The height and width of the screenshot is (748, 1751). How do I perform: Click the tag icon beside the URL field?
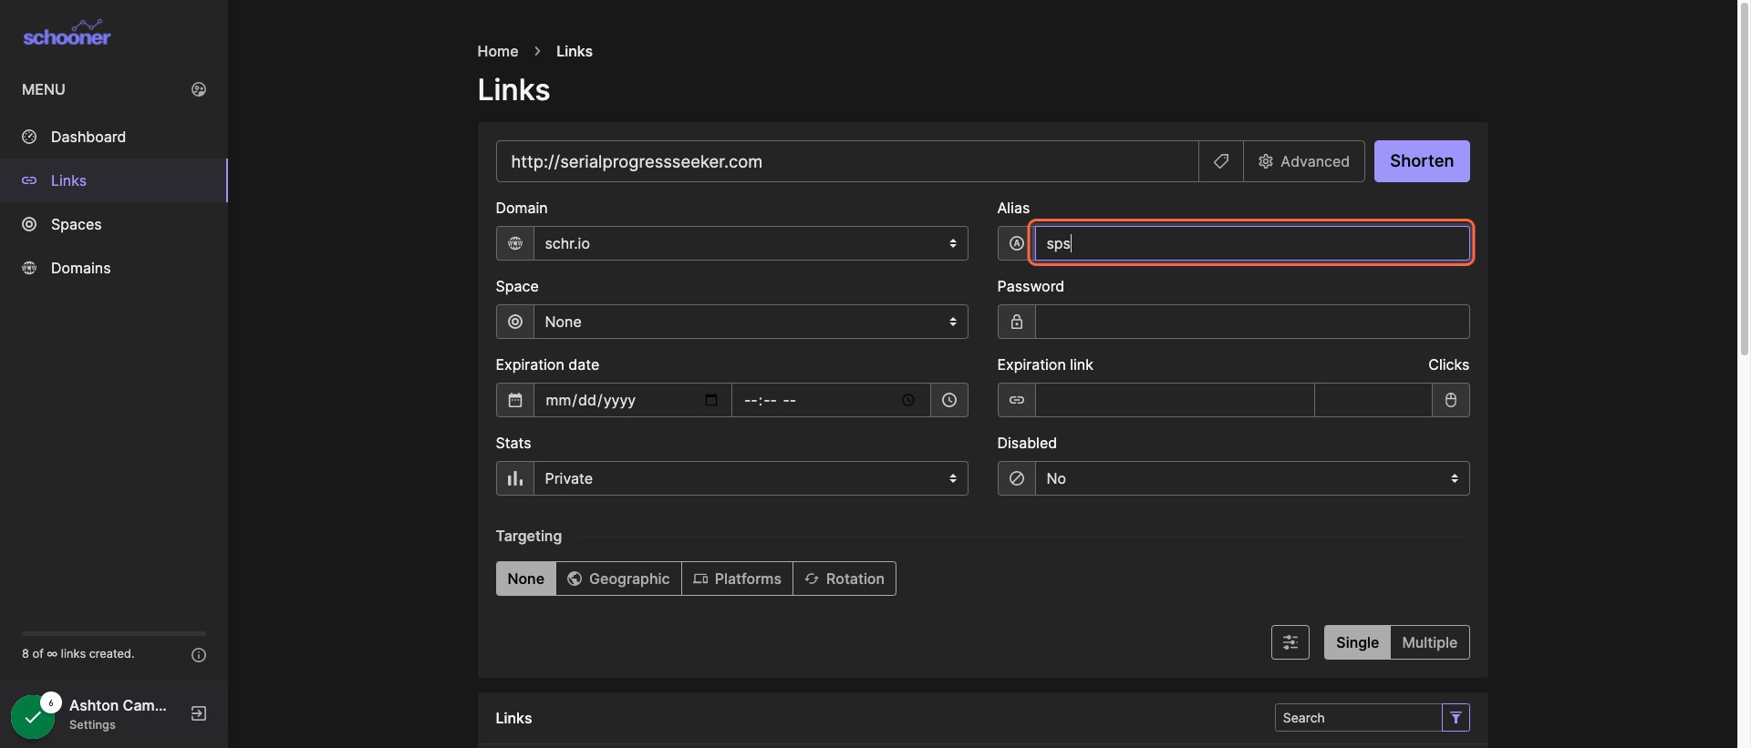click(1221, 161)
